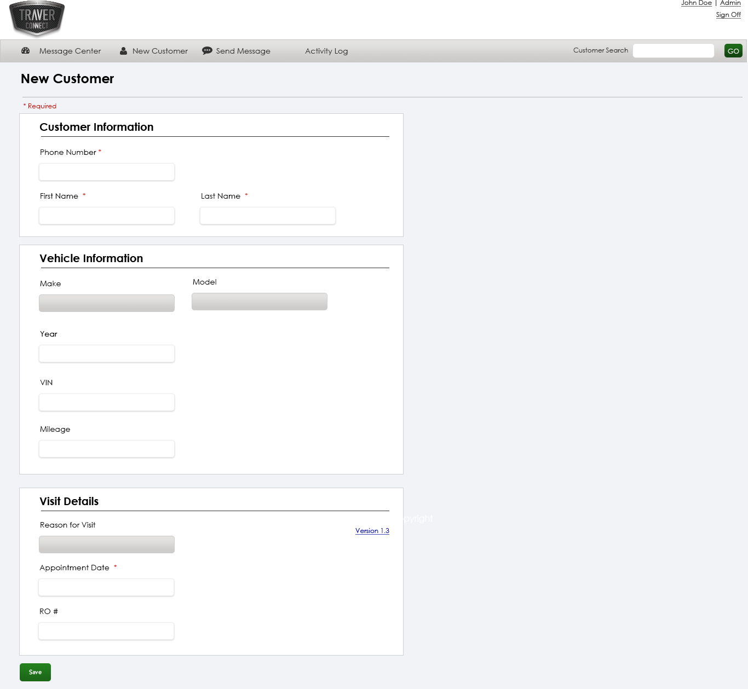Focus the Customer Search field
This screenshot has width=748, height=689.
click(673, 51)
